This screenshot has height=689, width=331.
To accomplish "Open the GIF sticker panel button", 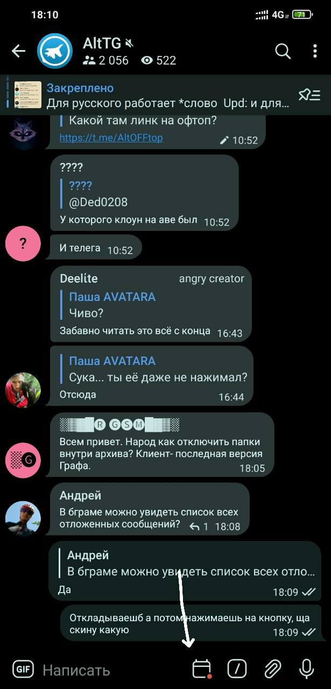I will [22, 669].
